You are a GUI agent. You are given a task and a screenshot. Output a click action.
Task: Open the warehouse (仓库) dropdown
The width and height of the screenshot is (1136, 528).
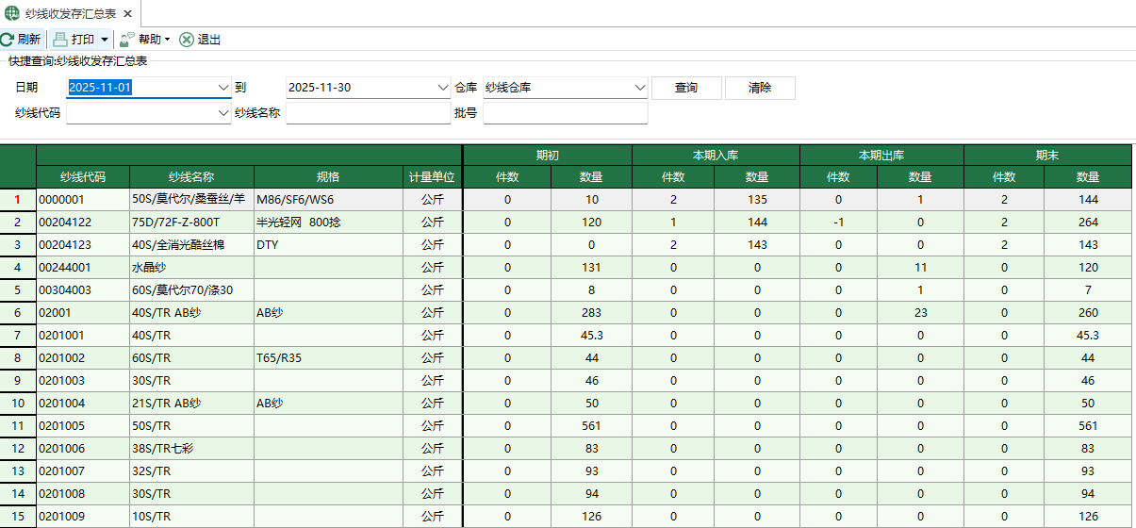pos(639,88)
